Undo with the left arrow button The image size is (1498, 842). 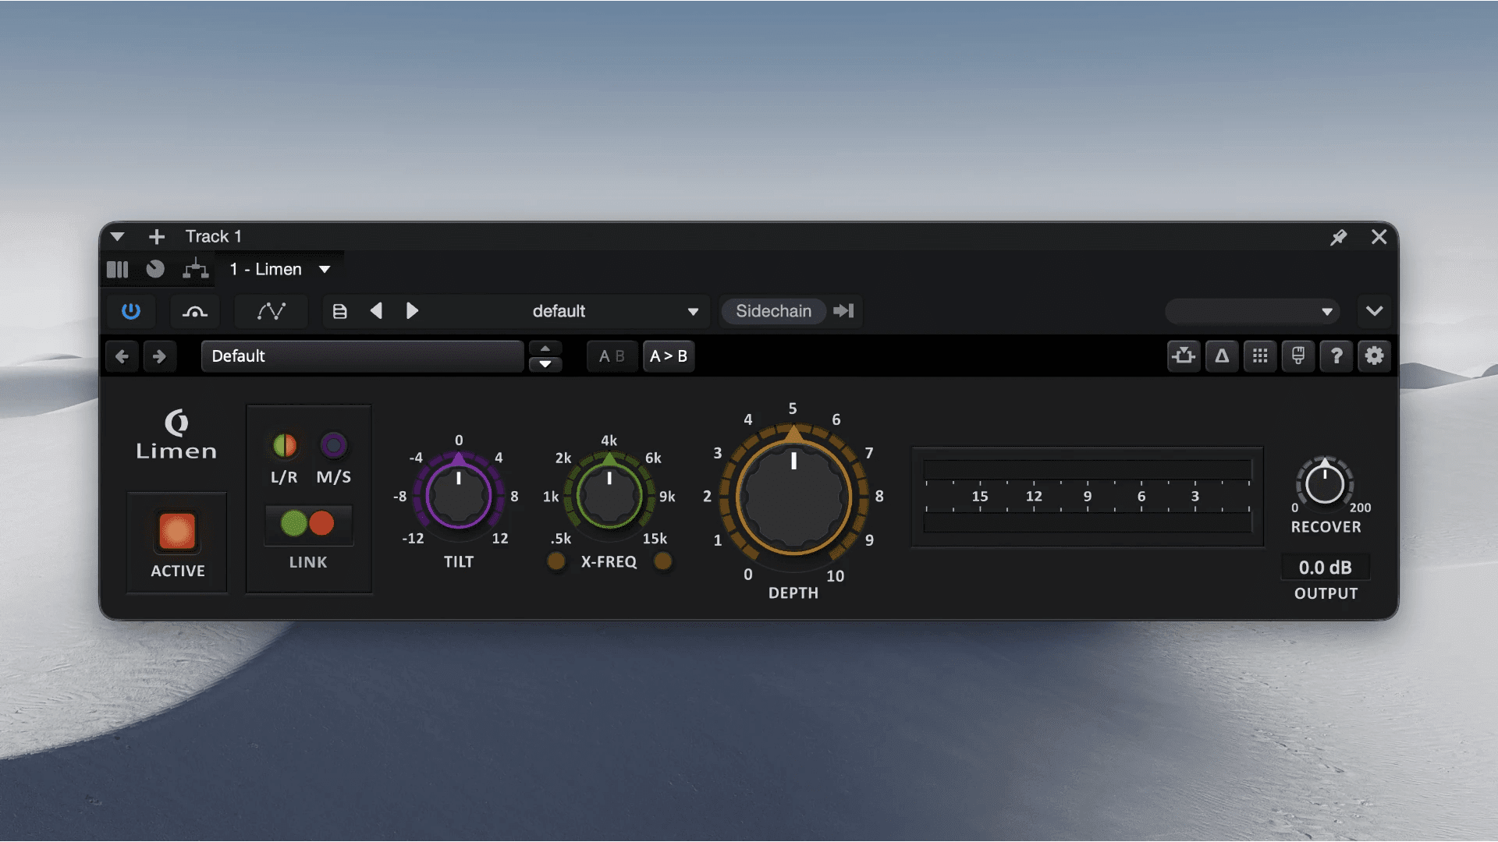(x=122, y=356)
